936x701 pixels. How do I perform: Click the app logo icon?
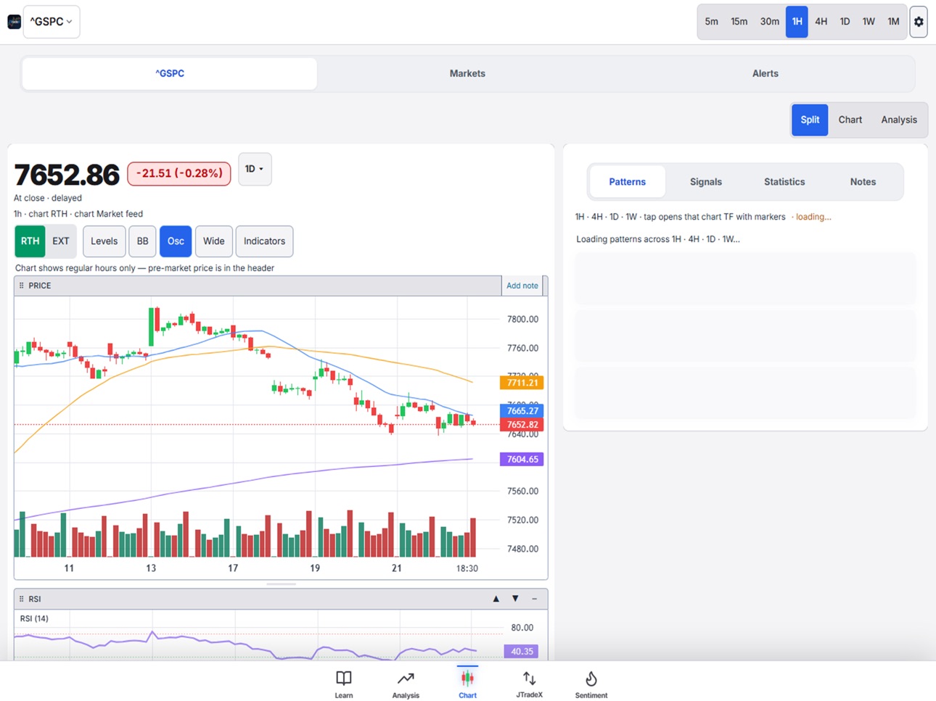tap(14, 22)
